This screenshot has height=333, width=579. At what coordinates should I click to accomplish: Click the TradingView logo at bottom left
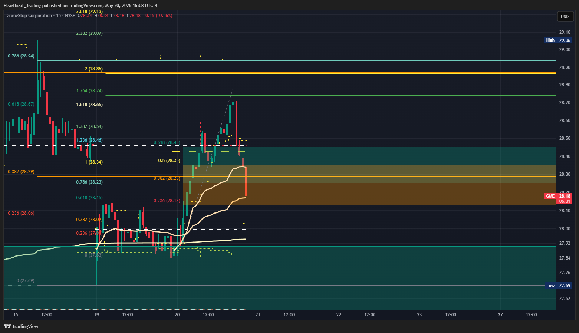[x=21, y=326]
